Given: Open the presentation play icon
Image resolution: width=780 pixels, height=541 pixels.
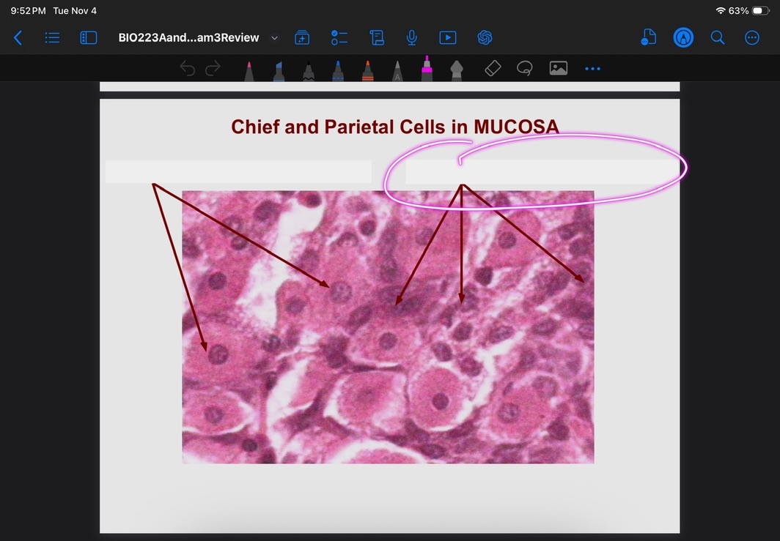Looking at the screenshot, I should click(x=448, y=38).
